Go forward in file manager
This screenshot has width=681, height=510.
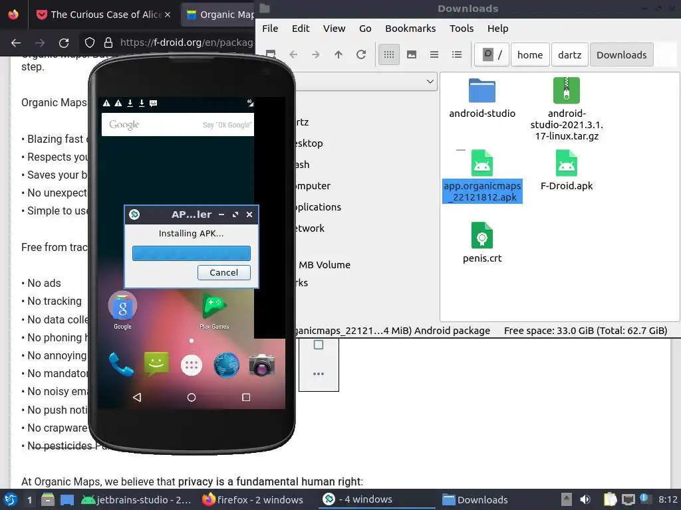(x=316, y=54)
